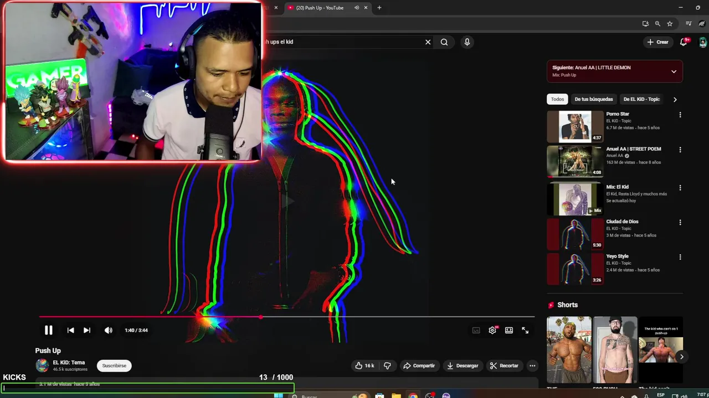Open options for Anuel AA STREET POEM
The image size is (709, 398).
680,150
